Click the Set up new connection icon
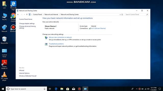 coord(46,38)
